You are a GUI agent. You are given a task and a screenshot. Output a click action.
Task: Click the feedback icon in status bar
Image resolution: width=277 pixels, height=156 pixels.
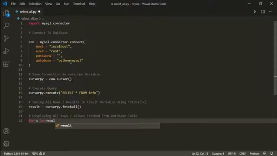(264, 153)
